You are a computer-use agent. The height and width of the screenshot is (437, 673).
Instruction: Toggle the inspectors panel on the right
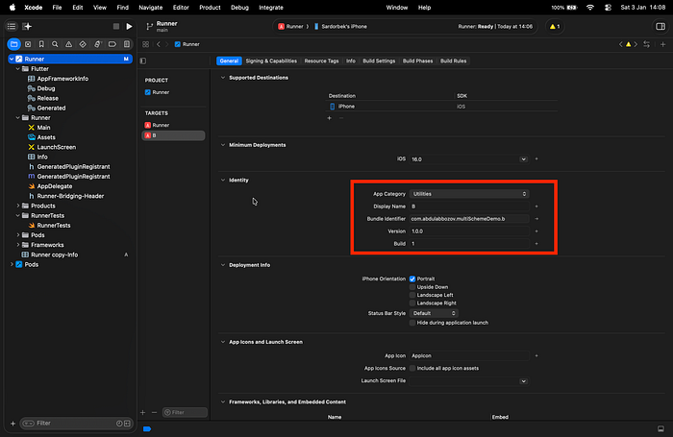click(661, 27)
